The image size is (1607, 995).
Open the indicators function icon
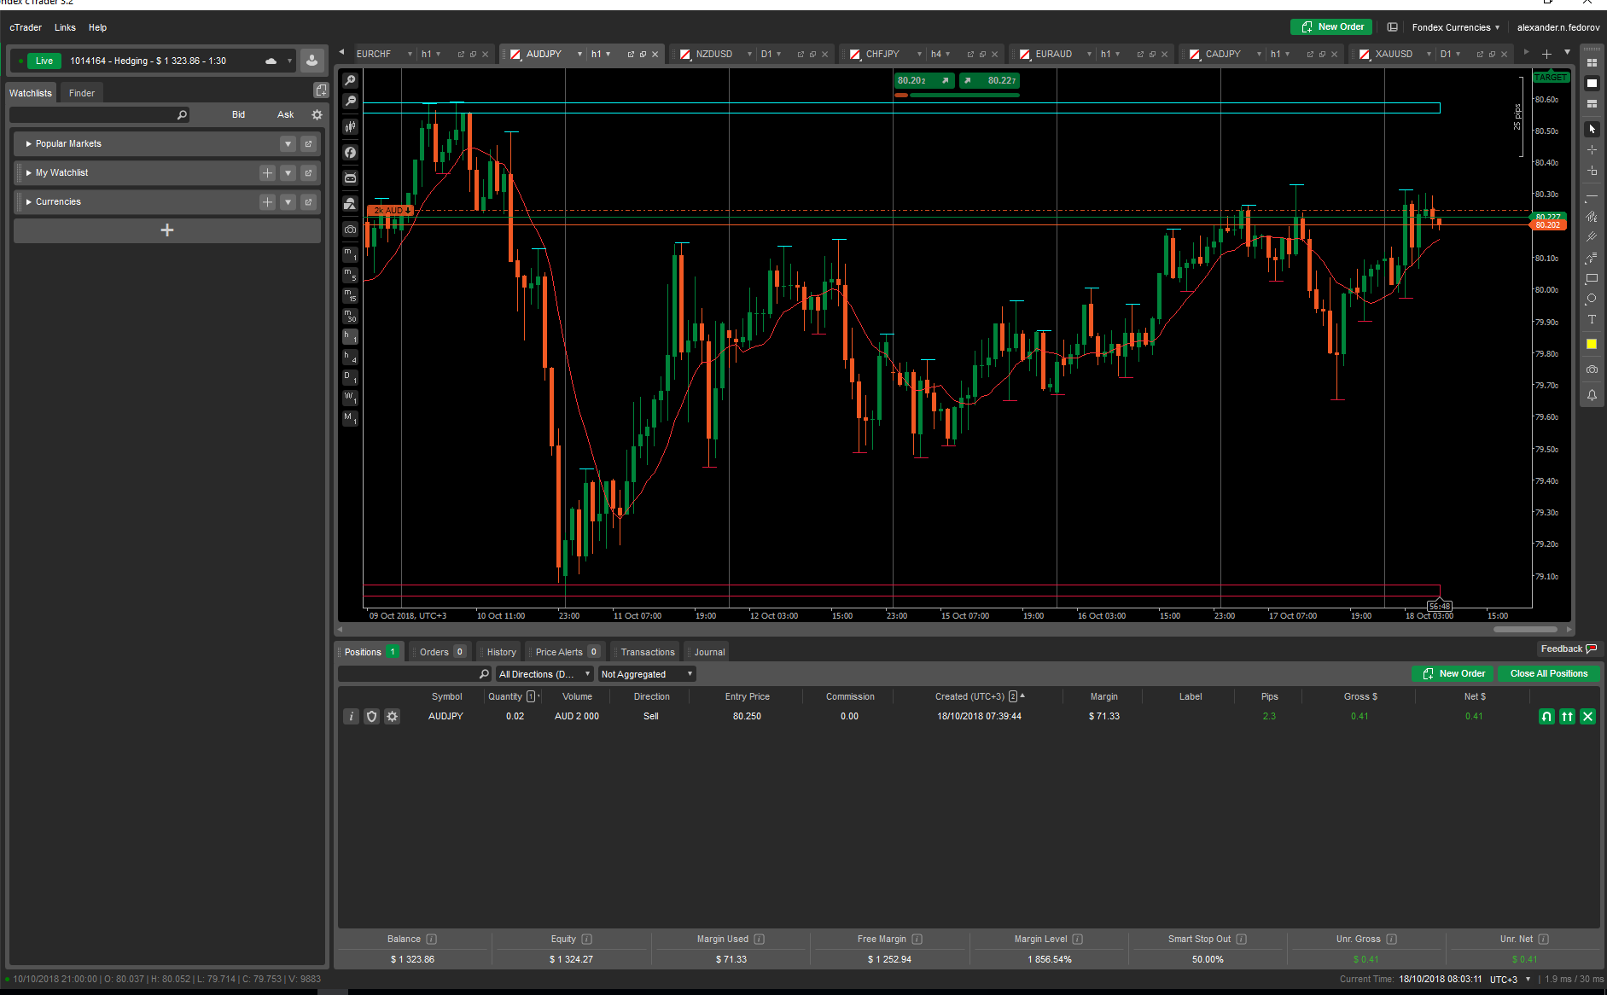350,153
